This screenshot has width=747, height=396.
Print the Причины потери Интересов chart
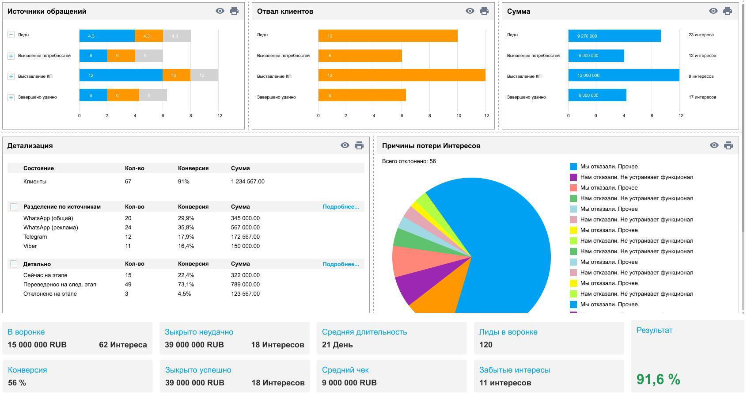[x=728, y=145]
